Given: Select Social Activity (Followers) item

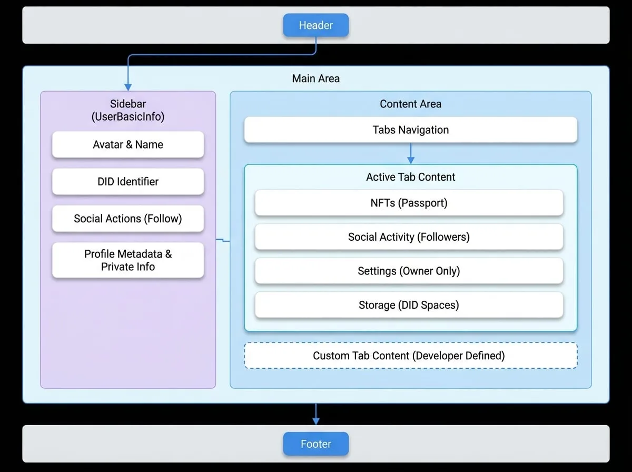Looking at the screenshot, I should [x=409, y=237].
